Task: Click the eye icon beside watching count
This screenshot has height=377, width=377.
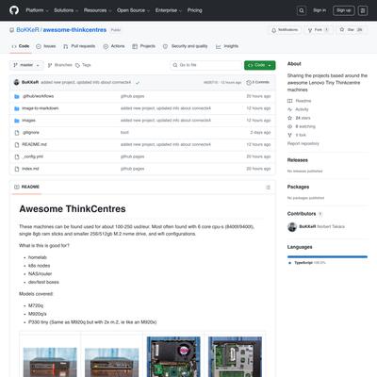Action: coord(289,126)
